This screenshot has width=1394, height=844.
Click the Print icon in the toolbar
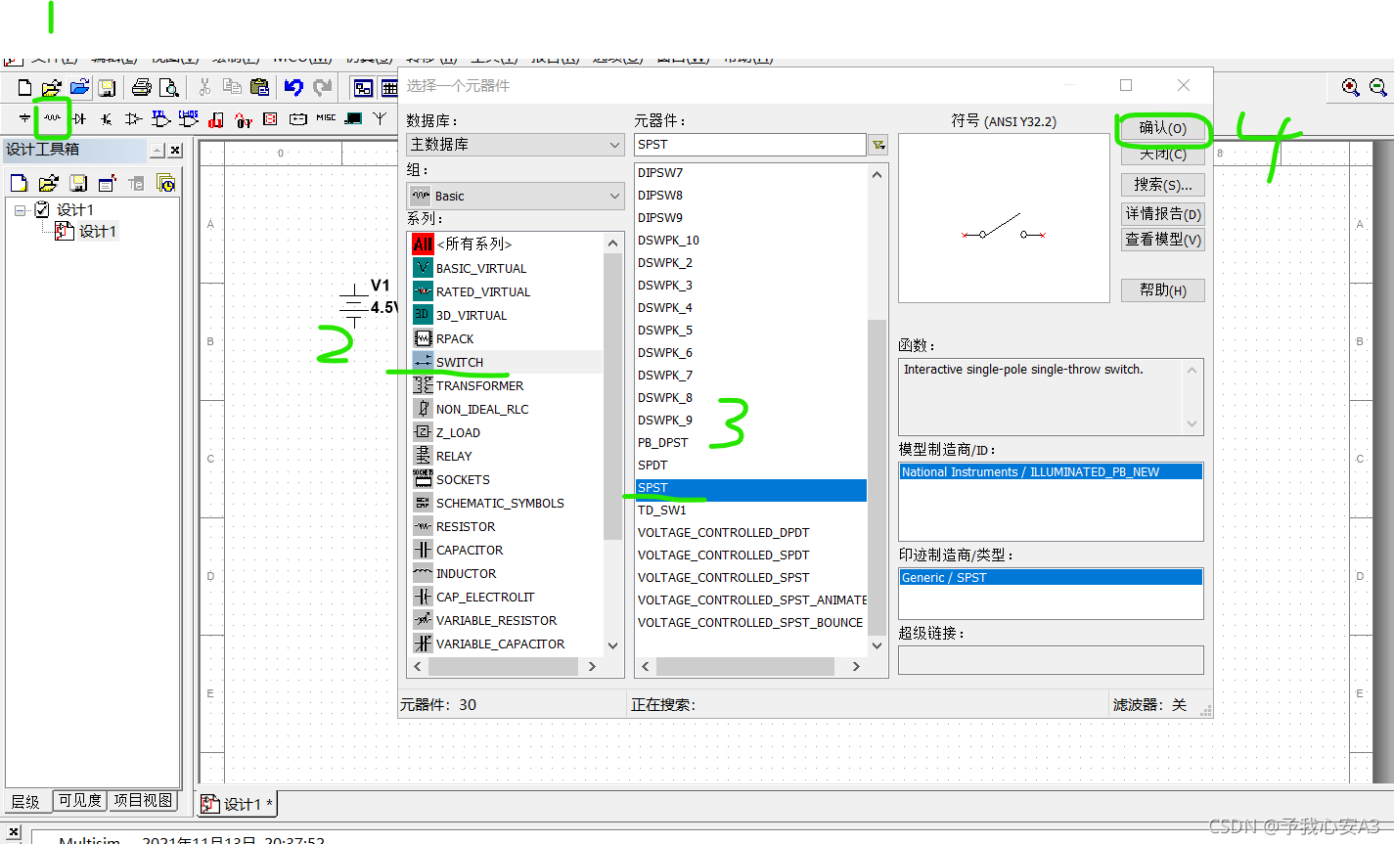[x=141, y=87]
